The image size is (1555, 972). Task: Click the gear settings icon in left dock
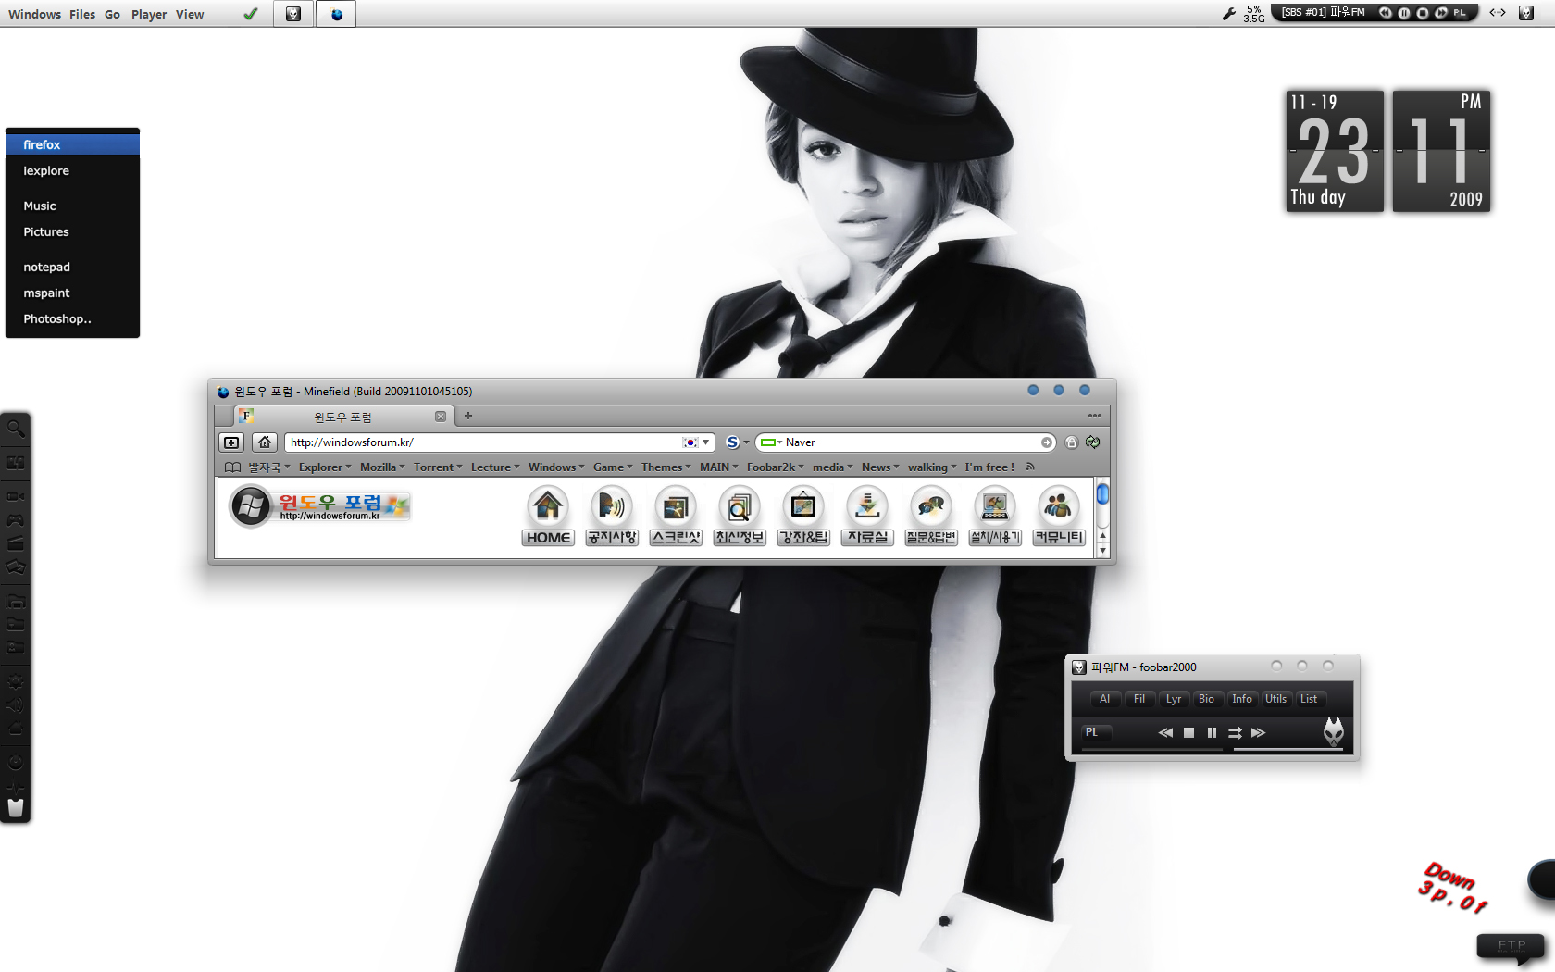(x=16, y=681)
